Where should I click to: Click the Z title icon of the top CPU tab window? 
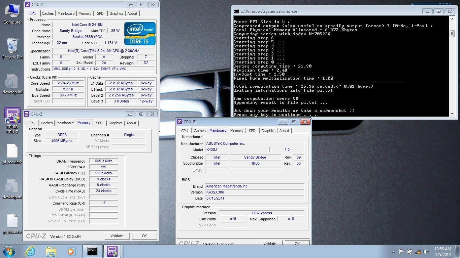pos(28,4)
